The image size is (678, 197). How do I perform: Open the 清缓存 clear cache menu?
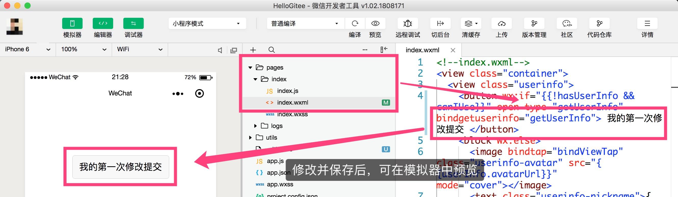tap(471, 24)
